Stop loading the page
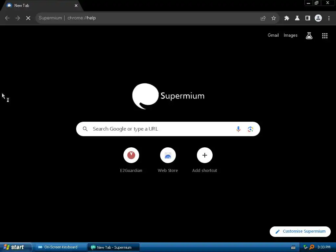The width and height of the screenshot is (336, 252). [x=28, y=18]
